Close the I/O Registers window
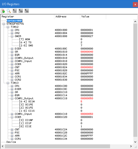The image size is (138, 149). click(135, 4)
